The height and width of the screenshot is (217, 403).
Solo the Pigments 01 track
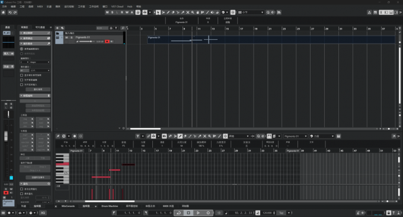72,37
